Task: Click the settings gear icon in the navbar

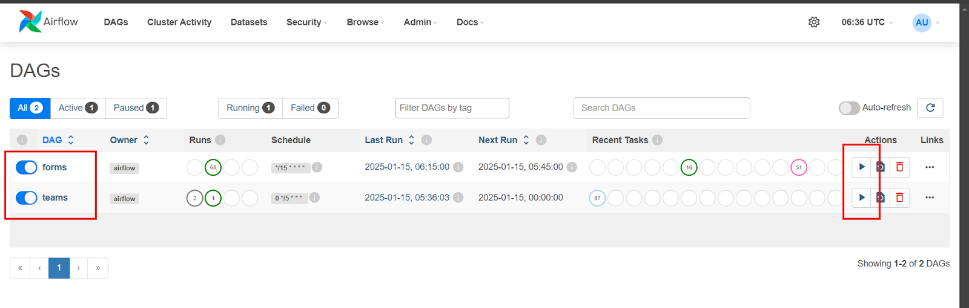Action: tap(814, 22)
